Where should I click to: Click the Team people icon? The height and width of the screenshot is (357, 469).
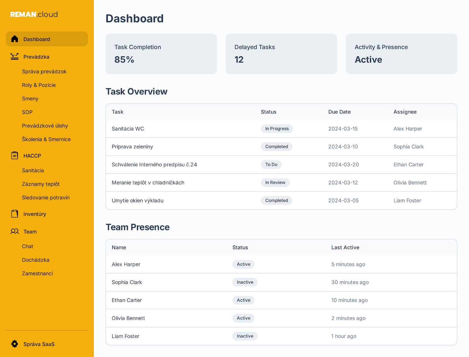coord(14,231)
